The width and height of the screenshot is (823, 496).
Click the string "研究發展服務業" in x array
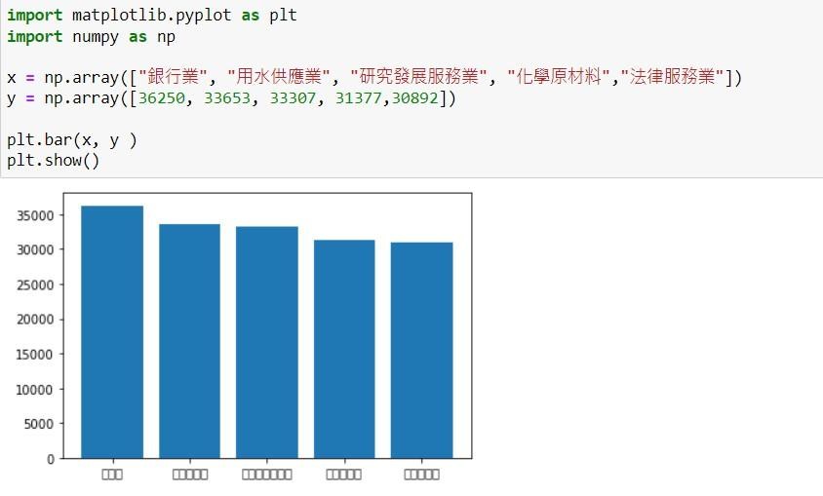point(419,77)
